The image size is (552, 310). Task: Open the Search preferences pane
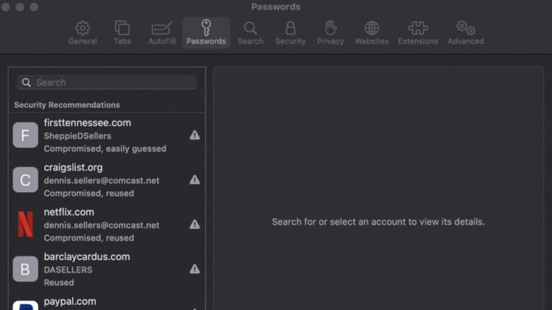[x=250, y=33]
